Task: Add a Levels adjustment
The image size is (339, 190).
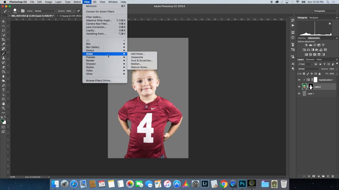Action: (x=310, y=45)
